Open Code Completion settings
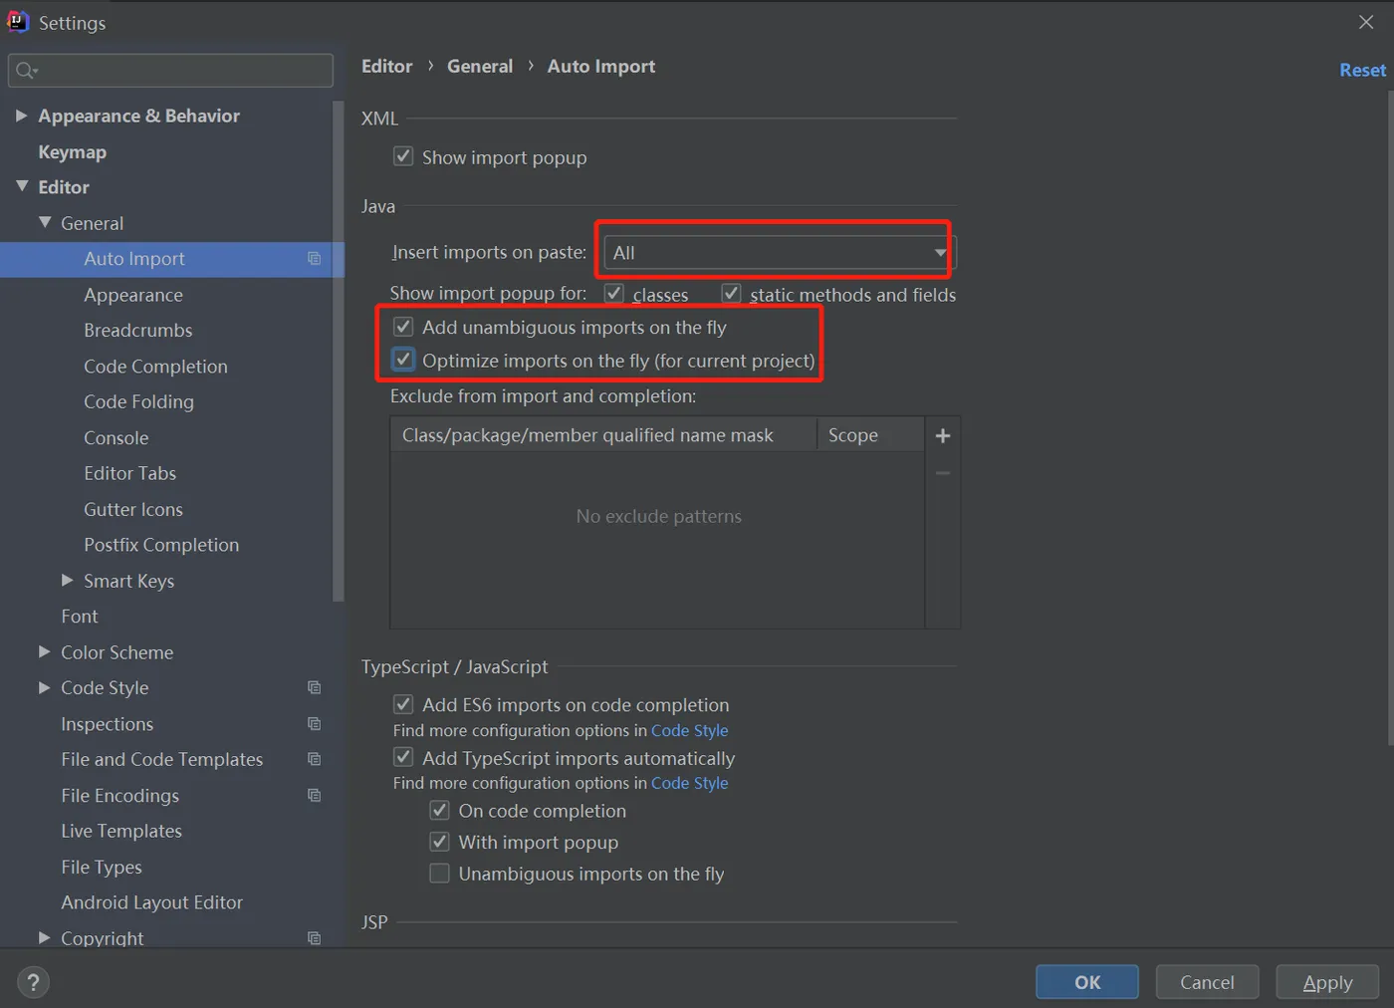1394x1008 pixels. [155, 367]
